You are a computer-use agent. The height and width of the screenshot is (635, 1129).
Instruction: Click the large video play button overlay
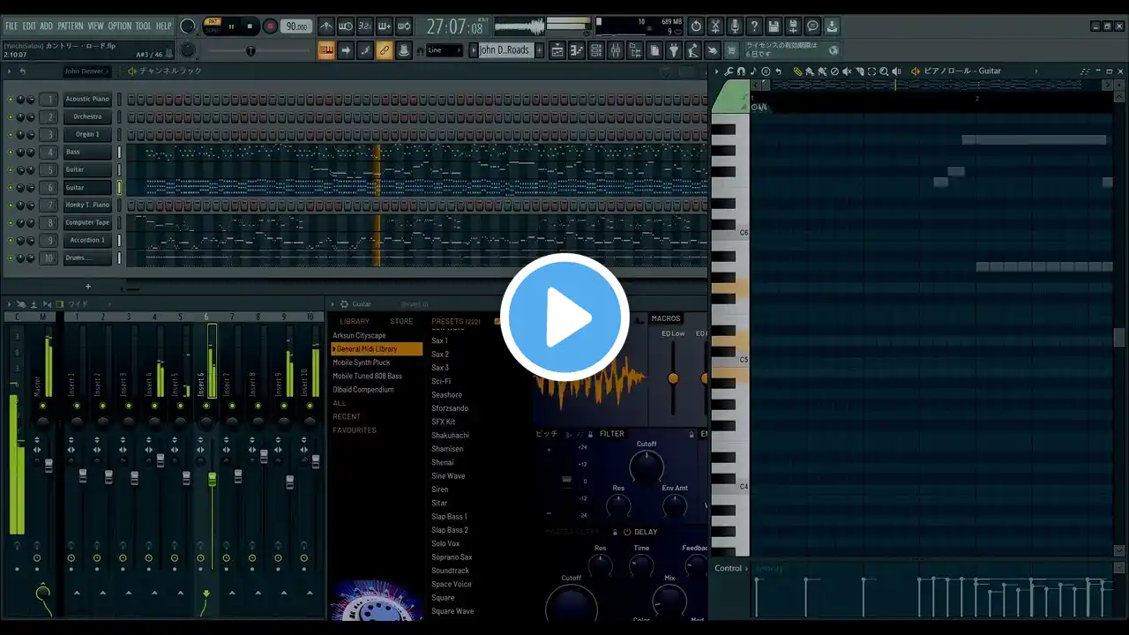pos(564,317)
